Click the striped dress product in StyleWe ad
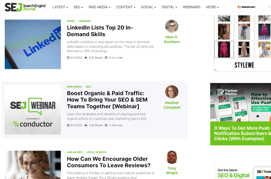 point(244,32)
